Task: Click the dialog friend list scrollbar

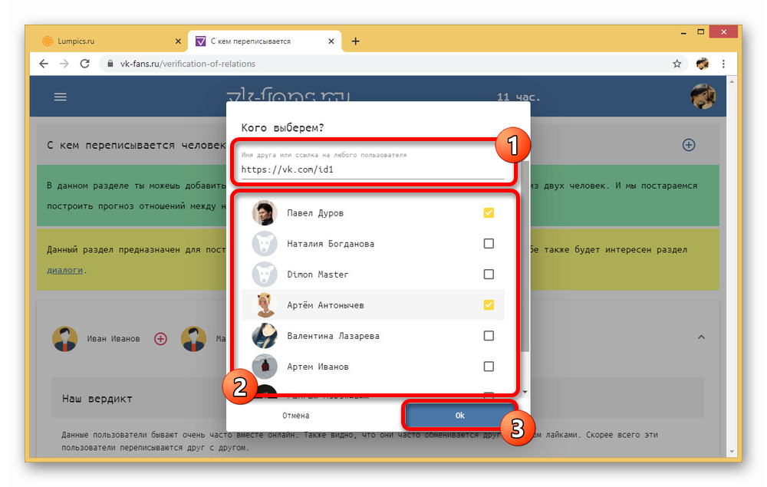Action: (x=525, y=256)
